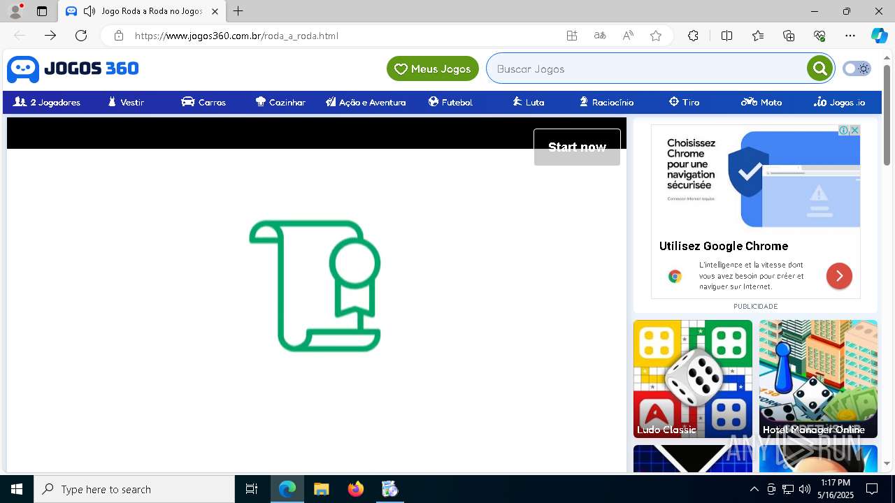Open Edge settings and more menu
The width and height of the screenshot is (895, 503).
(x=850, y=36)
